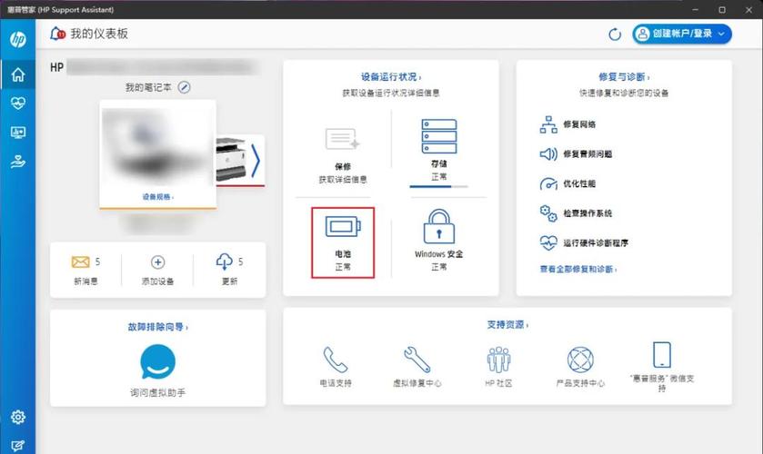Image resolution: width=763 pixels, height=454 pixels.
Task: Click the fix audio speaker icon
Action: [x=548, y=154]
